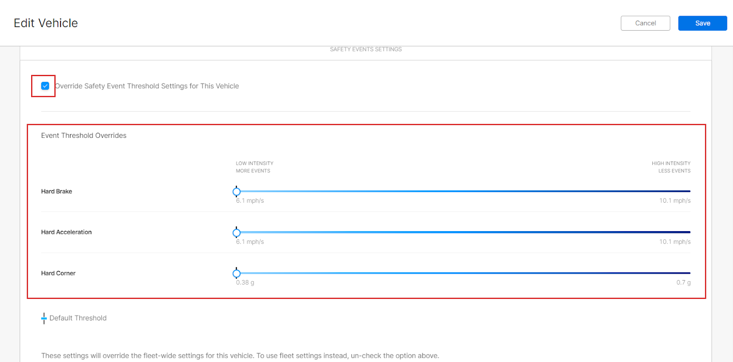
Task: Click the Hard Brake row label
Action: 56,191
